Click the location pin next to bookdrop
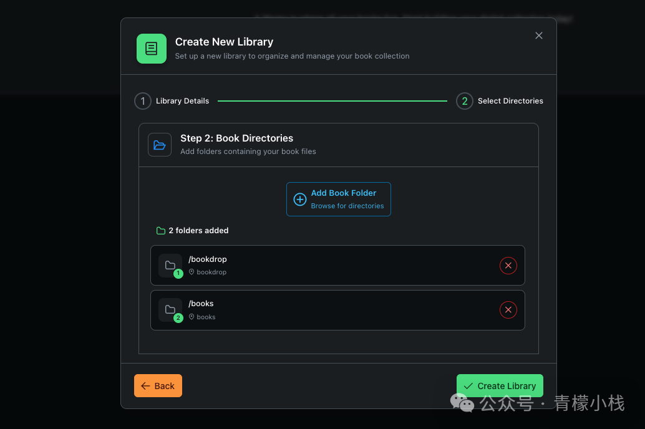The height and width of the screenshot is (429, 645). (x=192, y=272)
